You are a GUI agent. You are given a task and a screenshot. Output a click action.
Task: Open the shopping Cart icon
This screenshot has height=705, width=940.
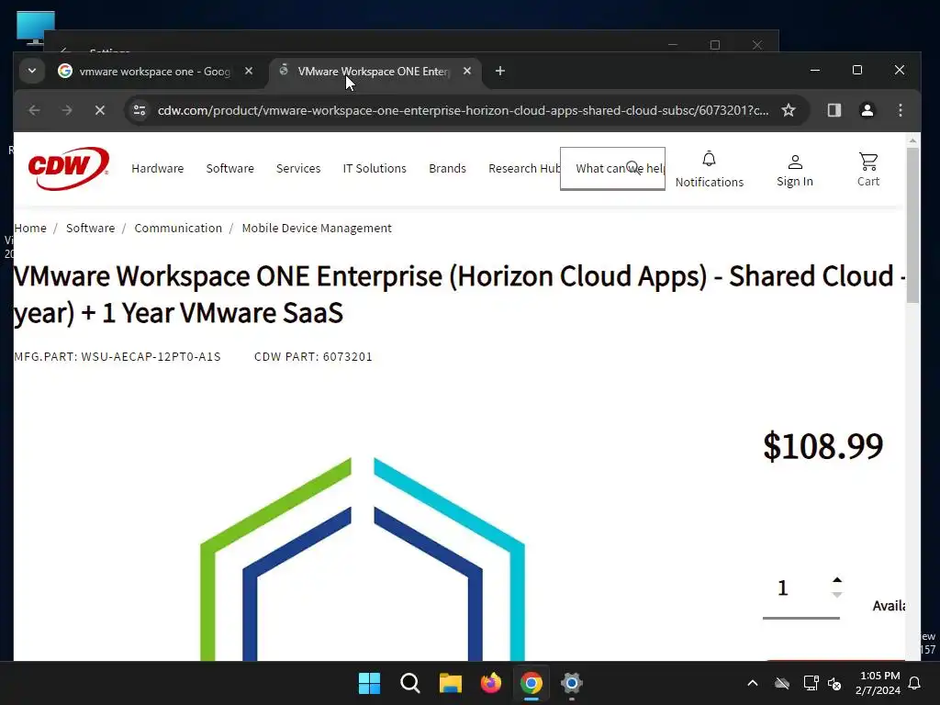(x=868, y=170)
